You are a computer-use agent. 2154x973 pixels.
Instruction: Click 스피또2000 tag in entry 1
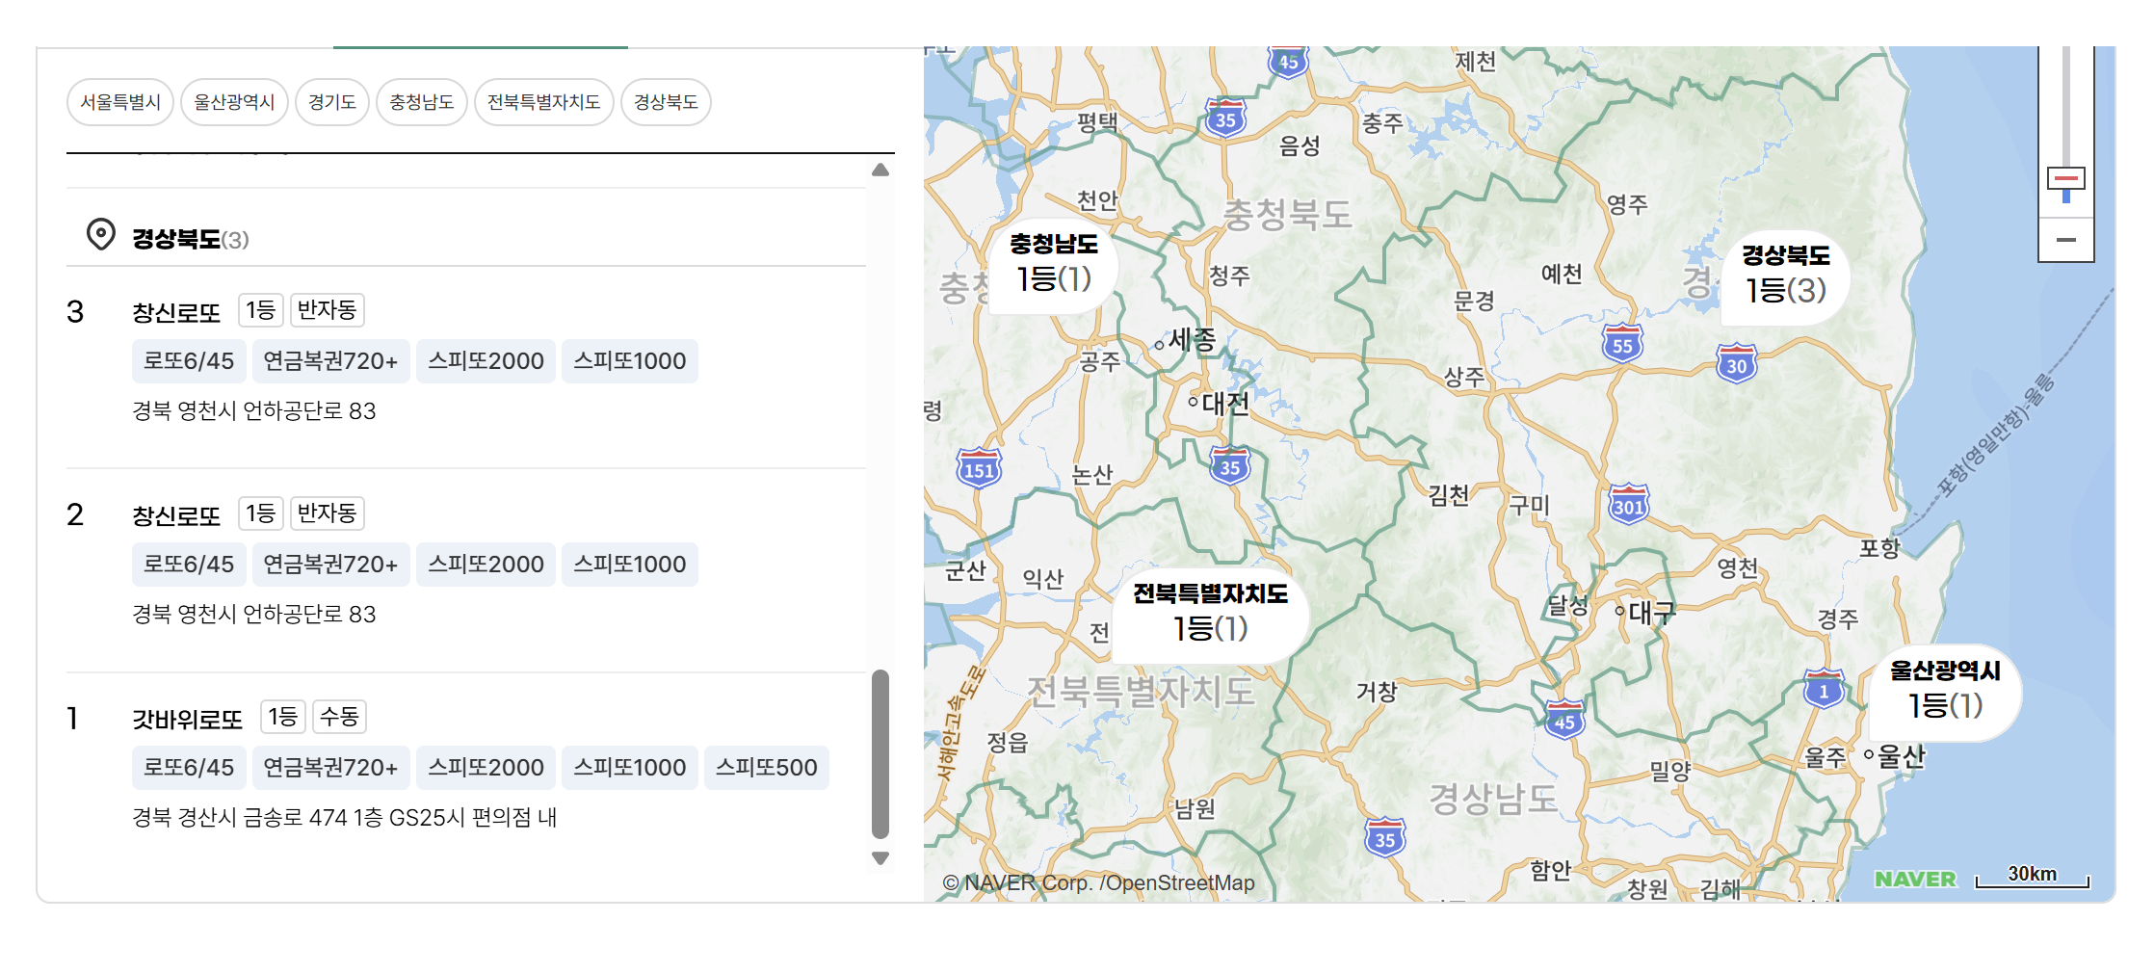486,768
